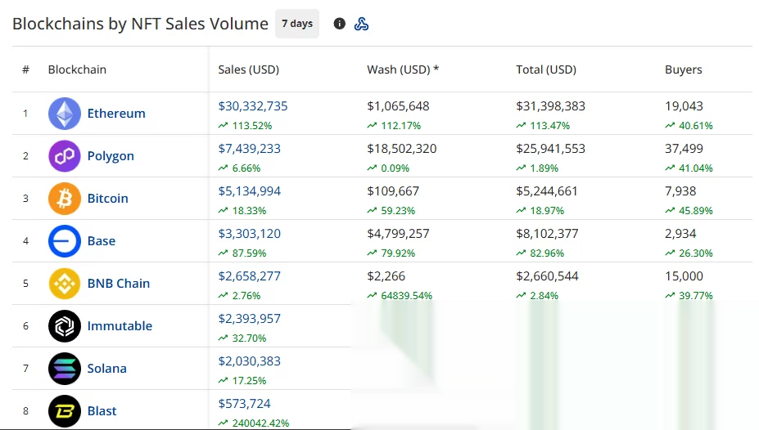Viewport: 759px width, 430px height.
Task: Click BNB Chain wash change 64839.54%
Action: (x=407, y=295)
